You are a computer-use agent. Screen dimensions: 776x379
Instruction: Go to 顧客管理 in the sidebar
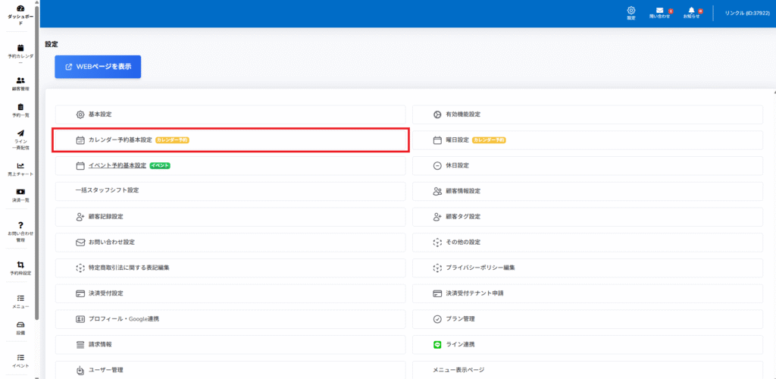click(x=20, y=80)
